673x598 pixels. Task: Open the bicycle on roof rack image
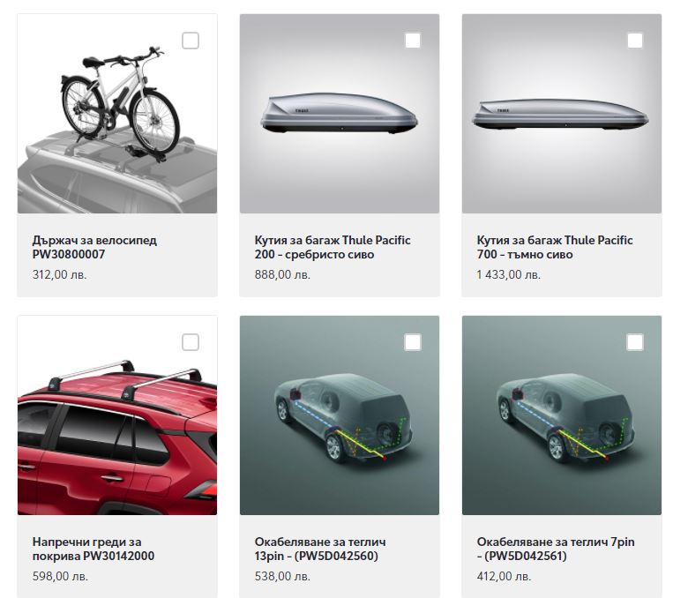(x=117, y=114)
